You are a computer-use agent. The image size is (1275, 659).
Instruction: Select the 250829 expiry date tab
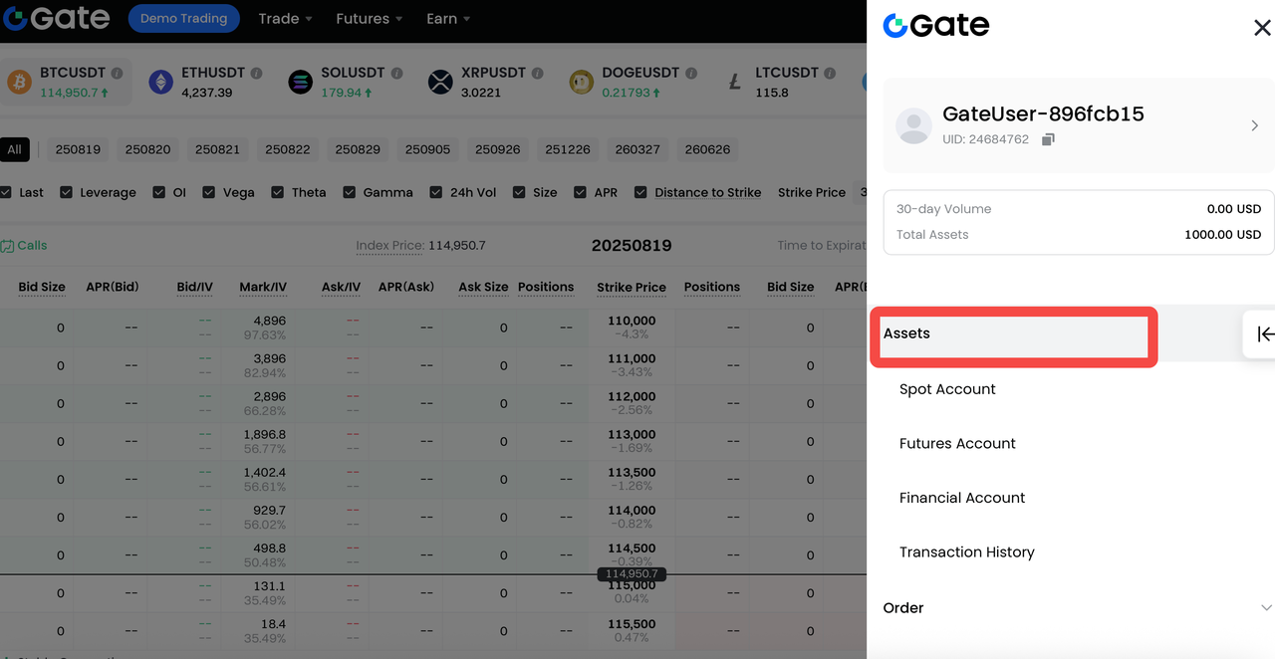pos(358,149)
